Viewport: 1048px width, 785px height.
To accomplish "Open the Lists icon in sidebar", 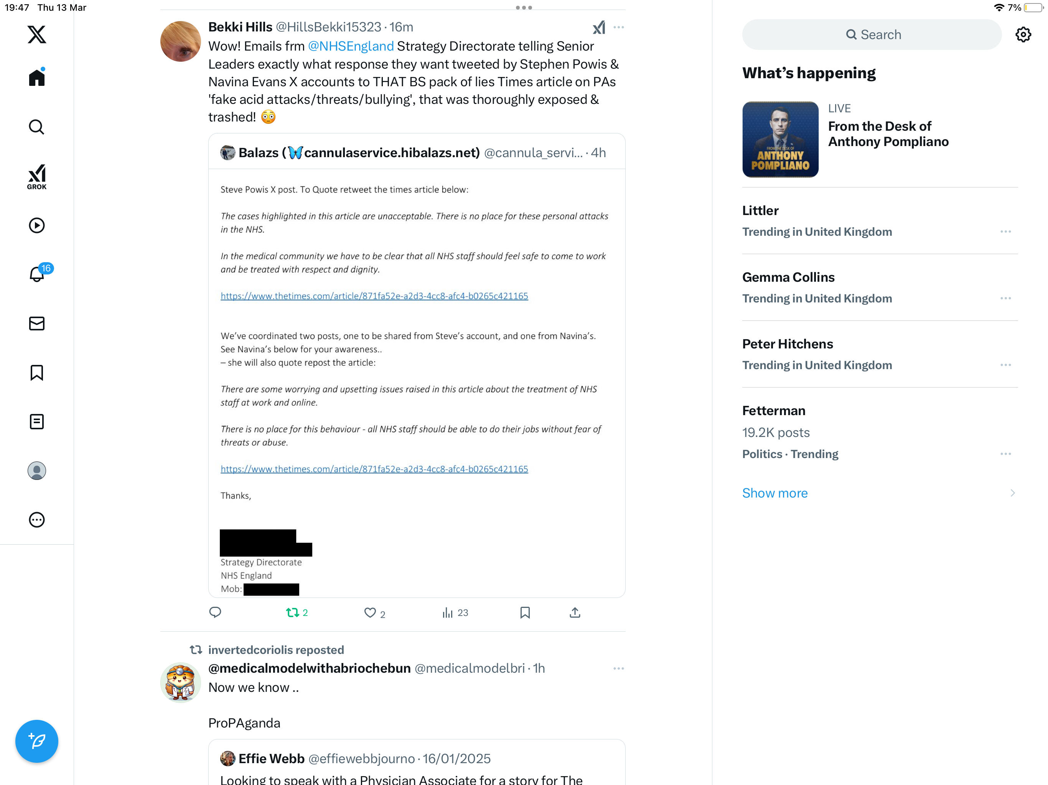I will [36, 421].
